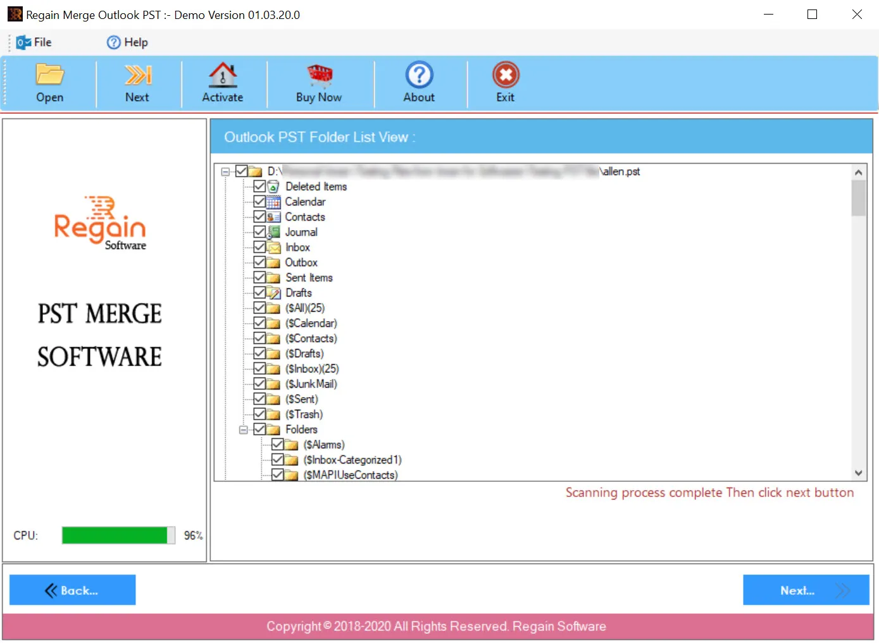Image resolution: width=879 pixels, height=643 pixels.
Task: Select the ($Calendar) folder icon
Action: click(x=273, y=323)
